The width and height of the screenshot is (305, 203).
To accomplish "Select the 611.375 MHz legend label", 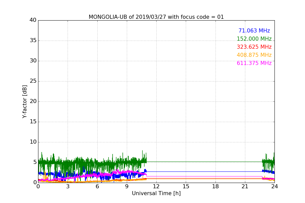I will 254,63.
